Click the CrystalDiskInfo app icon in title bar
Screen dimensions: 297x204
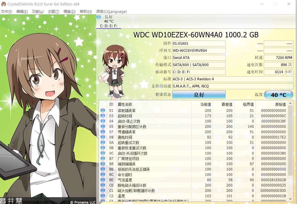(3, 4)
